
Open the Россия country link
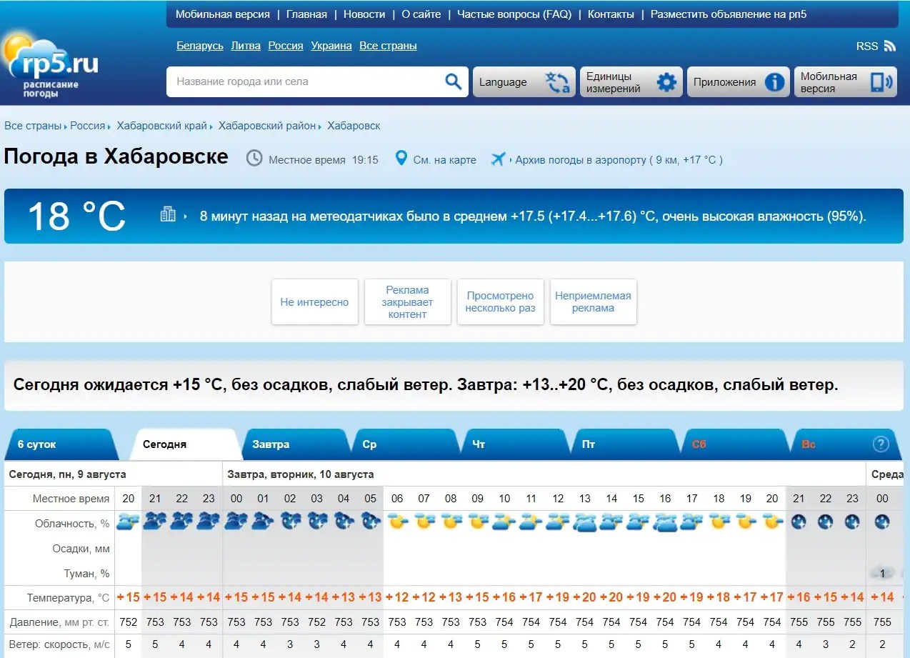[x=286, y=46]
